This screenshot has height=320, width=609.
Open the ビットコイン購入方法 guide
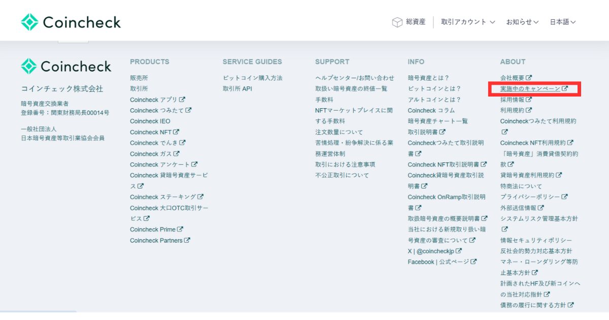coord(253,78)
